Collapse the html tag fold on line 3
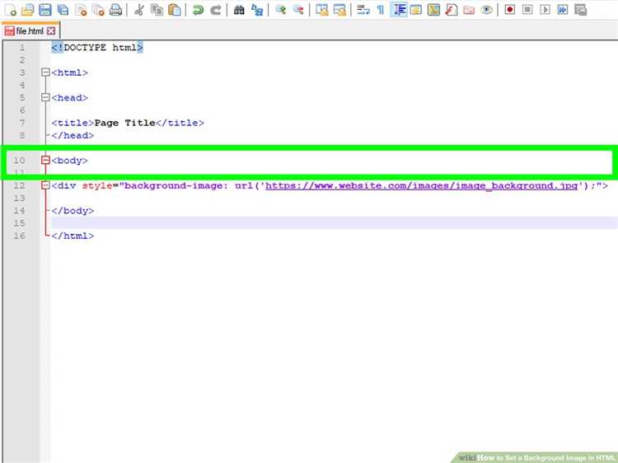 click(x=45, y=72)
